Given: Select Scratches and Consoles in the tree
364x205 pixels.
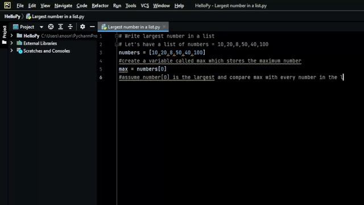Looking at the screenshot, I should (47, 51).
